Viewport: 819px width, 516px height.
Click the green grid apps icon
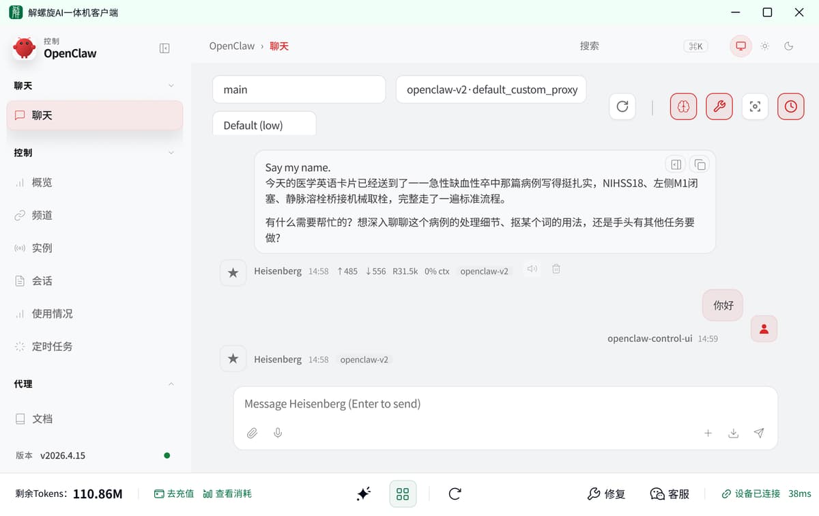click(403, 493)
